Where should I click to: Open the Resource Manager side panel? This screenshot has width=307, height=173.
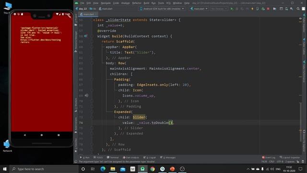click(x=76, y=42)
